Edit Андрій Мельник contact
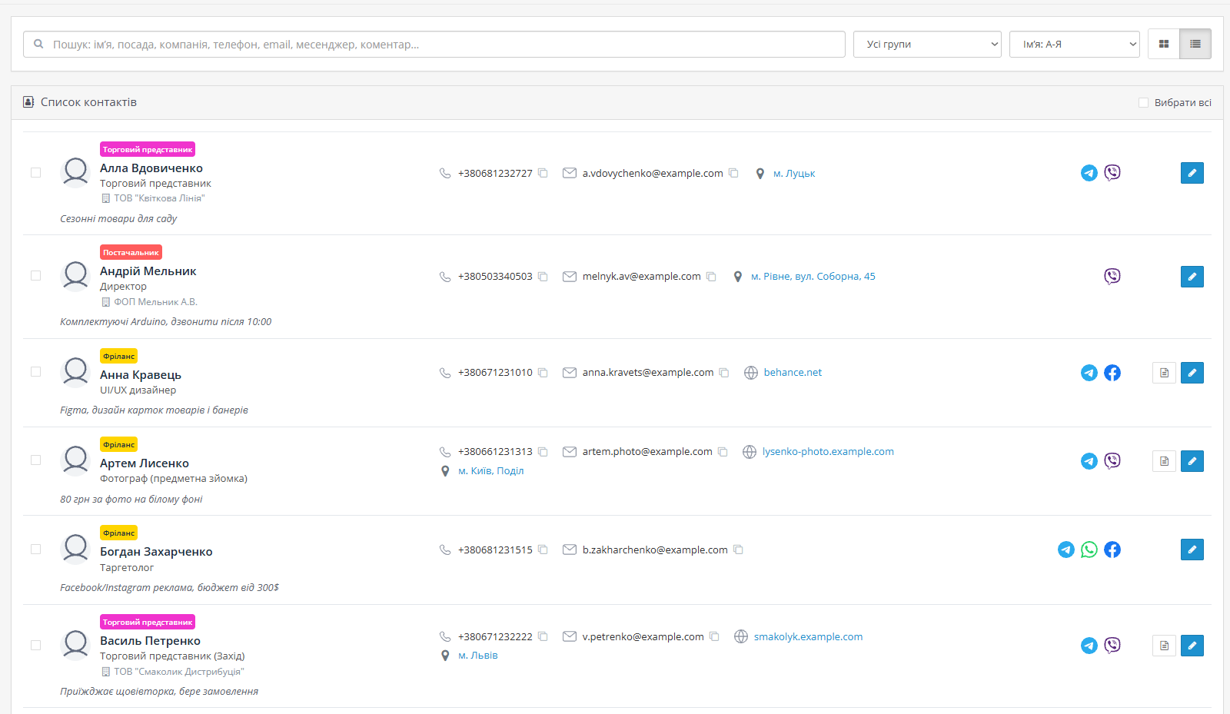The width and height of the screenshot is (1230, 714). [1192, 277]
